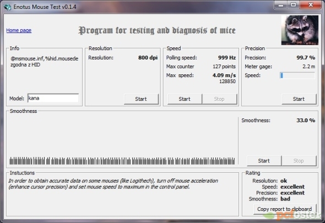325x223 pixels.
Task: Click the Smoothness 33.0 % value
Action: 306,121
